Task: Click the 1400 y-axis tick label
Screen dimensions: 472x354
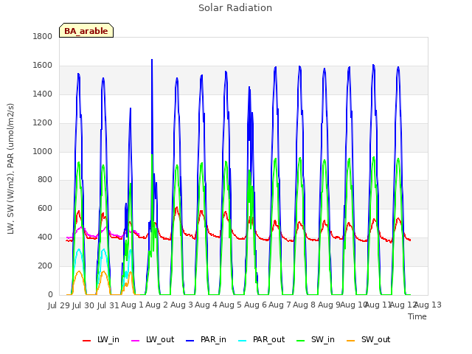Action: click(x=43, y=94)
